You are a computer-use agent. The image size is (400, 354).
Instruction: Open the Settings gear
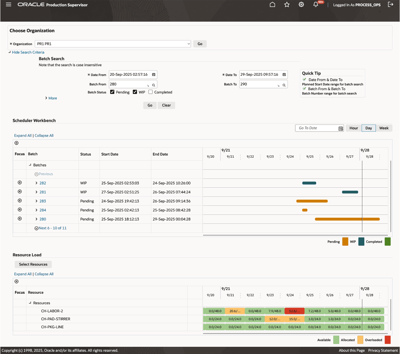click(x=301, y=5)
